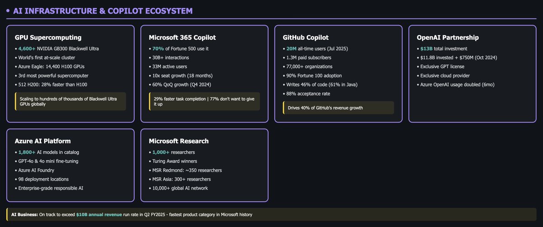Select "3rd most powerful supercomputer" bullet
The height and width of the screenshot is (227, 543).
tap(51, 75)
